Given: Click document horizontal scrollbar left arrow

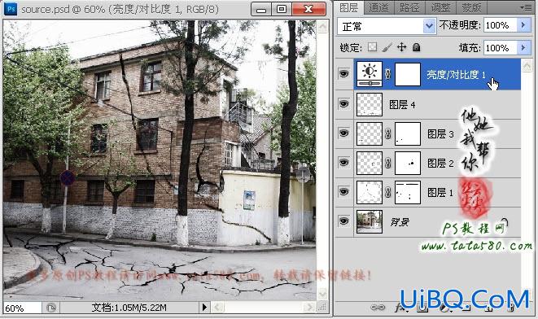Looking at the screenshot, I should click(x=217, y=307).
